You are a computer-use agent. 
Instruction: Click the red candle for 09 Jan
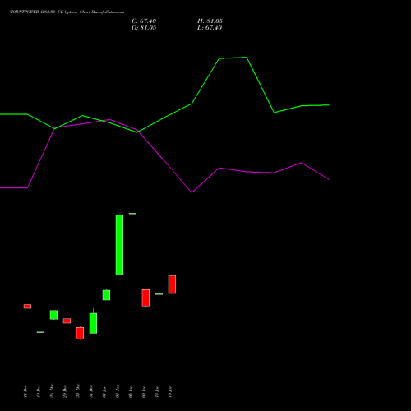145,298
